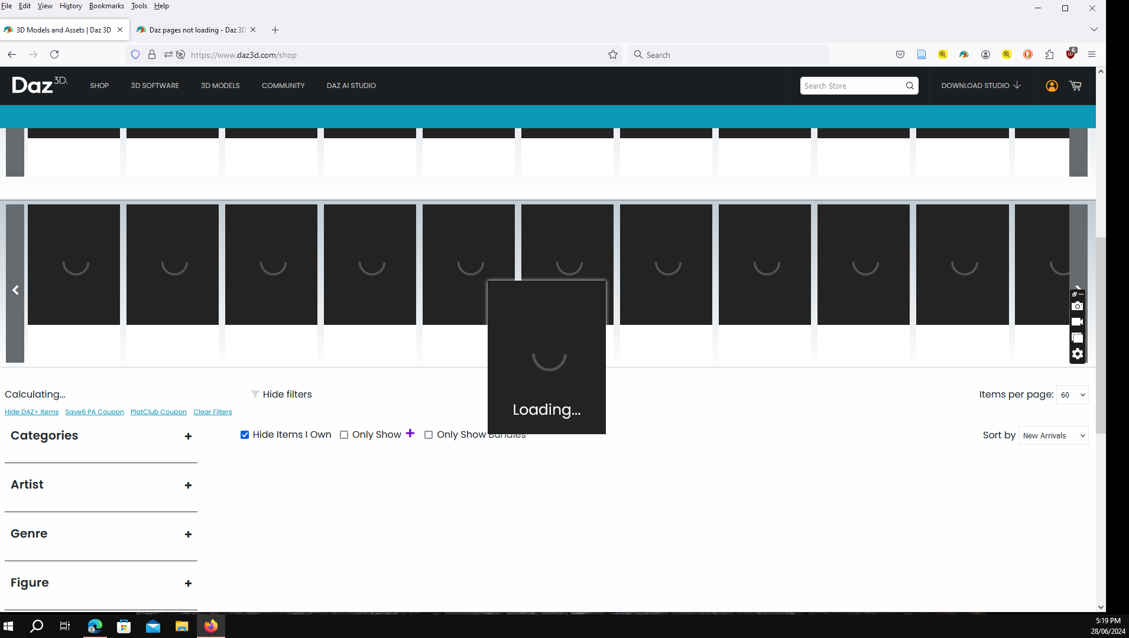Apply PlatClub Coupon link
The width and height of the screenshot is (1129, 638).
158,412
